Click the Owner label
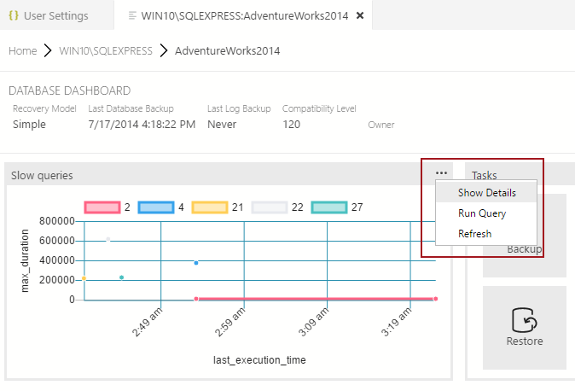 [381, 125]
